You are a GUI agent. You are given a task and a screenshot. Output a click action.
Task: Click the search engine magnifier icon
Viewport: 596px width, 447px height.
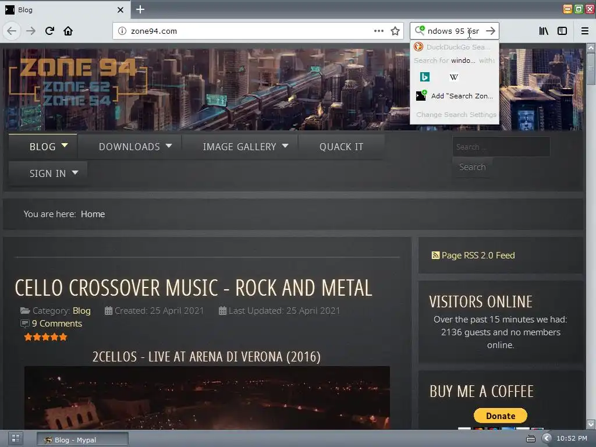pyautogui.click(x=420, y=30)
